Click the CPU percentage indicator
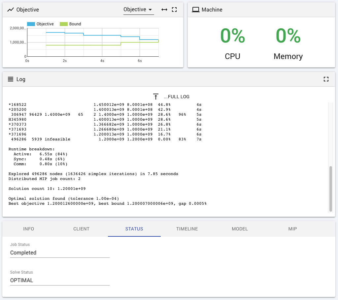 [232, 36]
